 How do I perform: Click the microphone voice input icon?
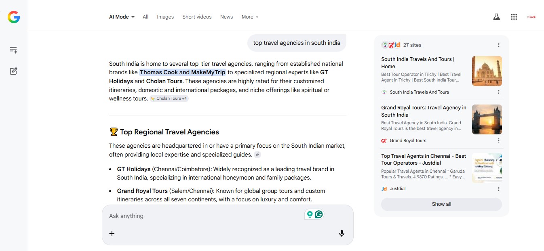click(x=342, y=233)
